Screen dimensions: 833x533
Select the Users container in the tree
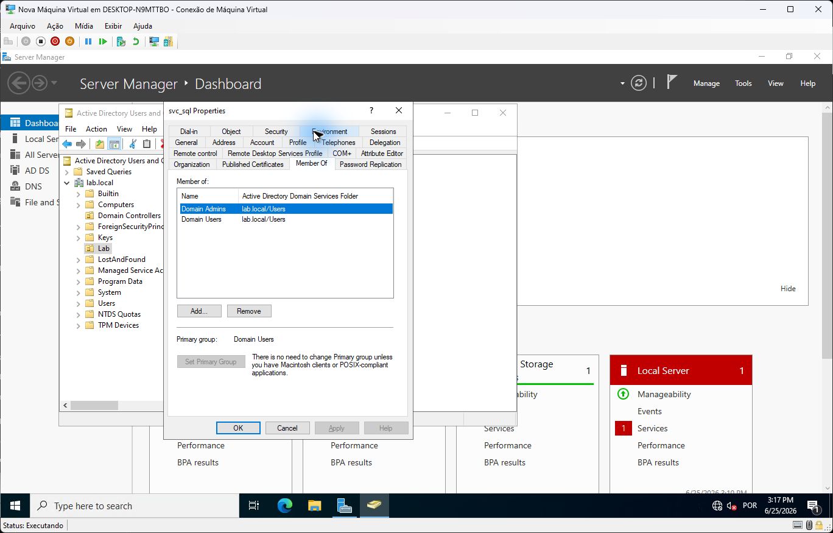(x=107, y=303)
